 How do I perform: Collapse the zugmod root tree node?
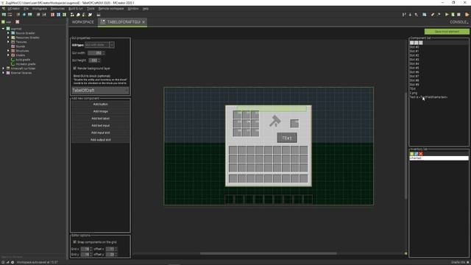click(3, 29)
